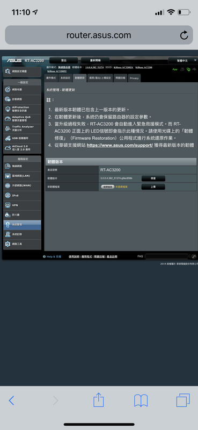198x430 pixels.
Task: Open the Manual footer link
Action: pyautogui.click(x=74, y=257)
